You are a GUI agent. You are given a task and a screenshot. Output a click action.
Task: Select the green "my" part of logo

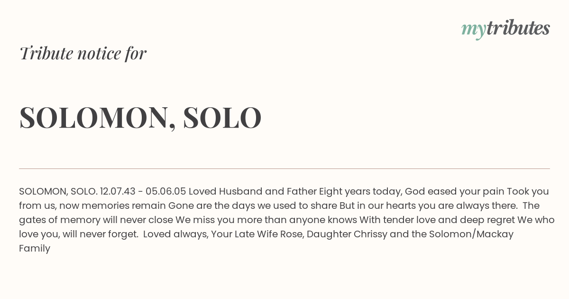[473, 31]
